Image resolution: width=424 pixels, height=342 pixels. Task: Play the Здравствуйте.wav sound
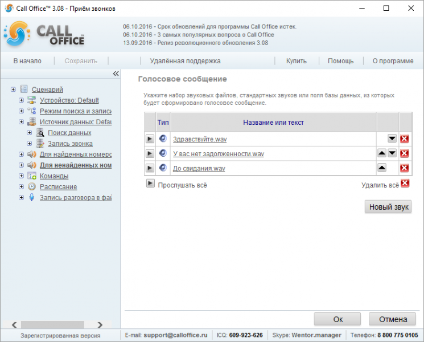(x=150, y=139)
